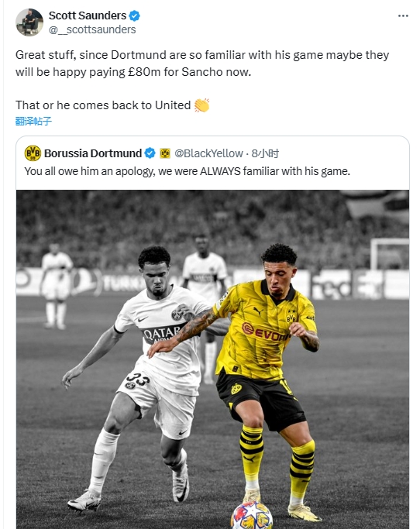Click the 8小时 timestamp of quoted post
Viewport: 420px width, 529px height.
click(x=265, y=153)
